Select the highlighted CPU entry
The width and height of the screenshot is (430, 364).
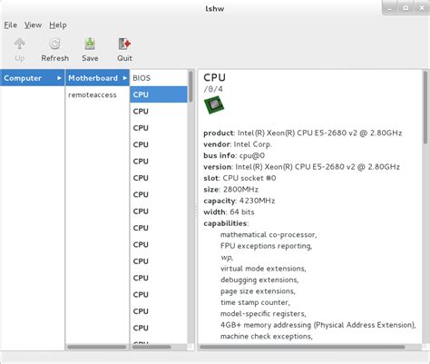coord(159,94)
